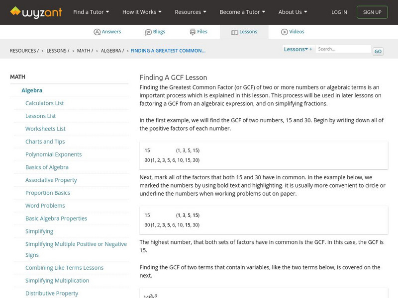
Task: Switch to the Videos tab
Action: [x=293, y=32]
